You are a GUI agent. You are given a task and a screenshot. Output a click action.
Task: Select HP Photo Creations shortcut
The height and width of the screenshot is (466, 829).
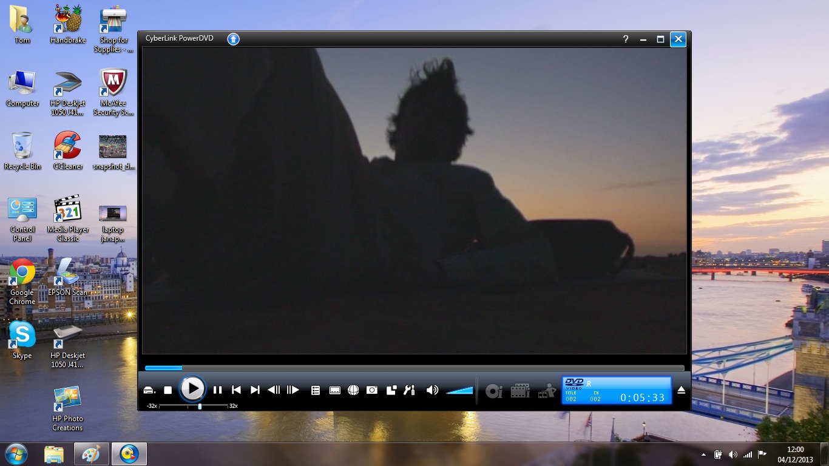pyautogui.click(x=67, y=408)
